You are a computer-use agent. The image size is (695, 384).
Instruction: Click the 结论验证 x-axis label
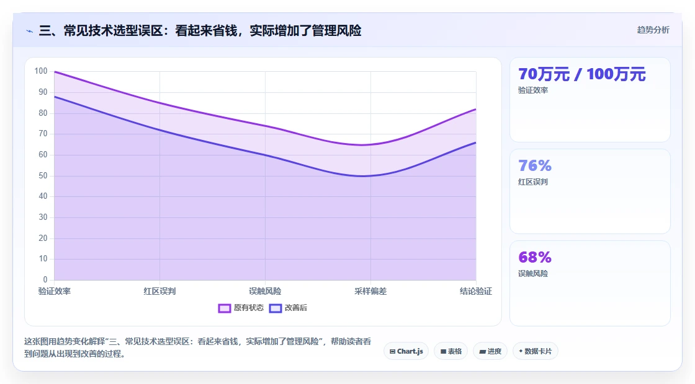(x=475, y=291)
